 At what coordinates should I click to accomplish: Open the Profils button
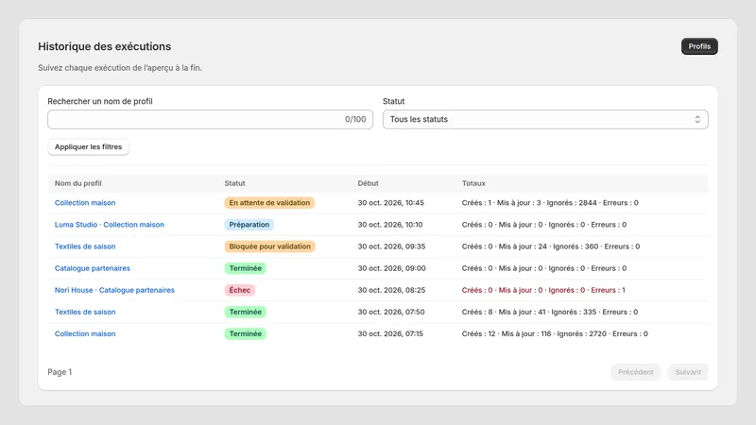click(699, 46)
